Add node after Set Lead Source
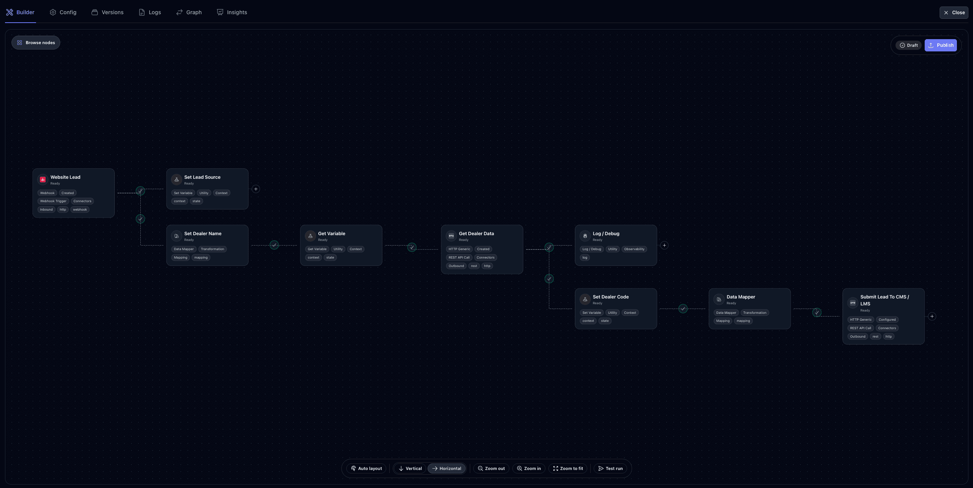The image size is (973, 488). [x=256, y=189]
